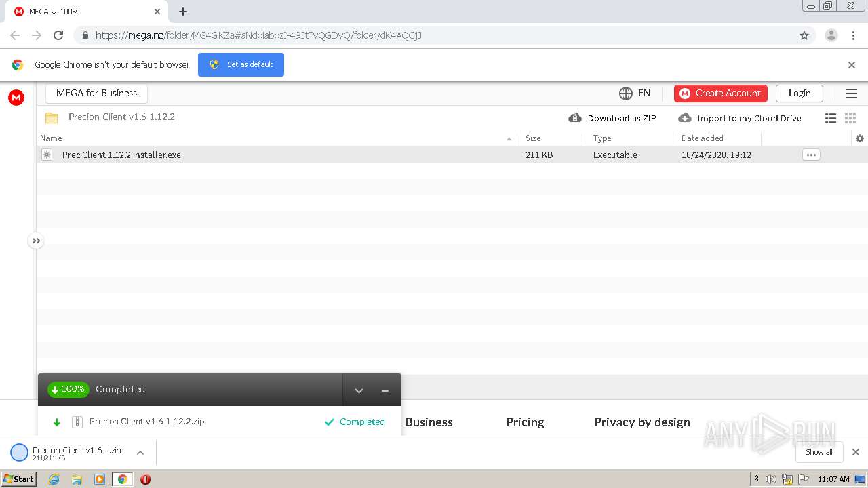The height and width of the screenshot is (488, 868).
Task: Click Set as default browser button
Action: click(241, 64)
